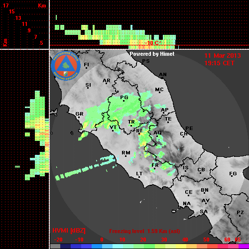Click the '15' altitude axis label
Viewport: 249px width, 249px height.
(12, 11)
